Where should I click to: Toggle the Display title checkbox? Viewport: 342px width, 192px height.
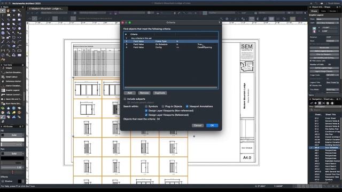point(311,85)
